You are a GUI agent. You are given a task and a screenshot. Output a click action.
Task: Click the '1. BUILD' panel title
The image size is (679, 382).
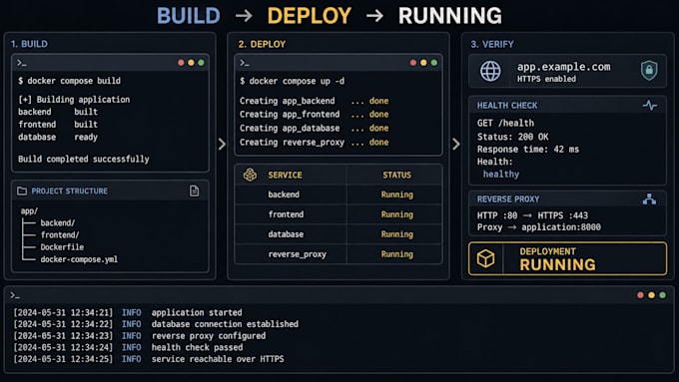point(29,44)
